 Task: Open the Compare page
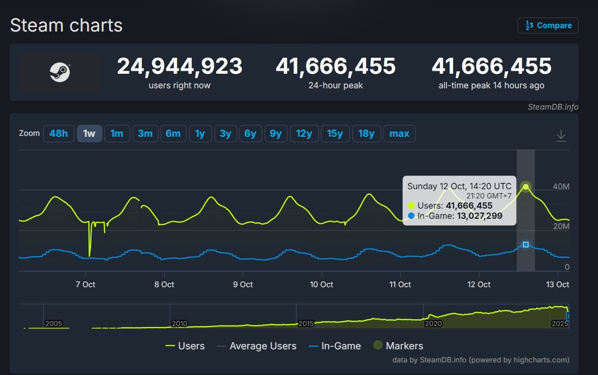pyautogui.click(x=548, y=25)
